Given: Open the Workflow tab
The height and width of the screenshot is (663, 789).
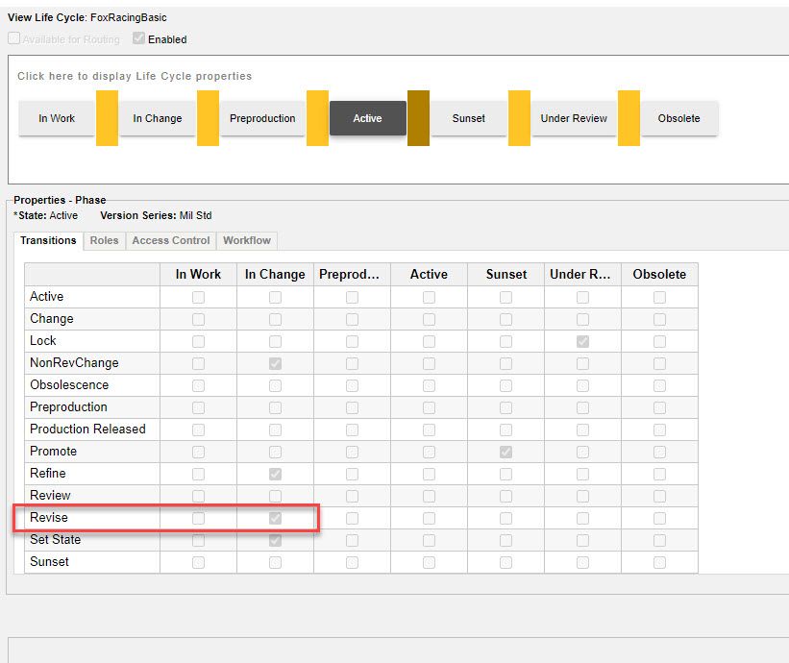Looking at the screenshot, I should pos(247,240).
